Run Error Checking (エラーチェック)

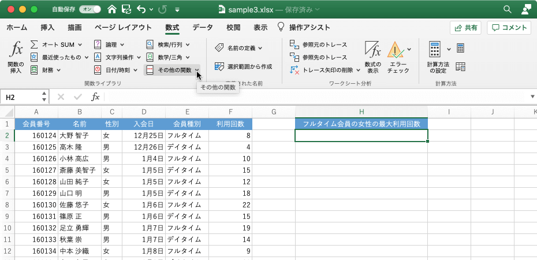tap(397, 57)
